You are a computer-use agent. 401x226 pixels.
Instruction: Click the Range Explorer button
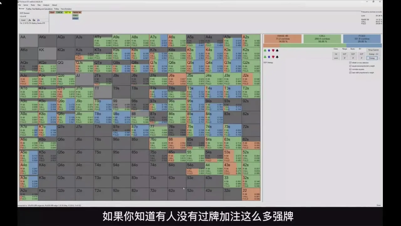pos(373,50)
